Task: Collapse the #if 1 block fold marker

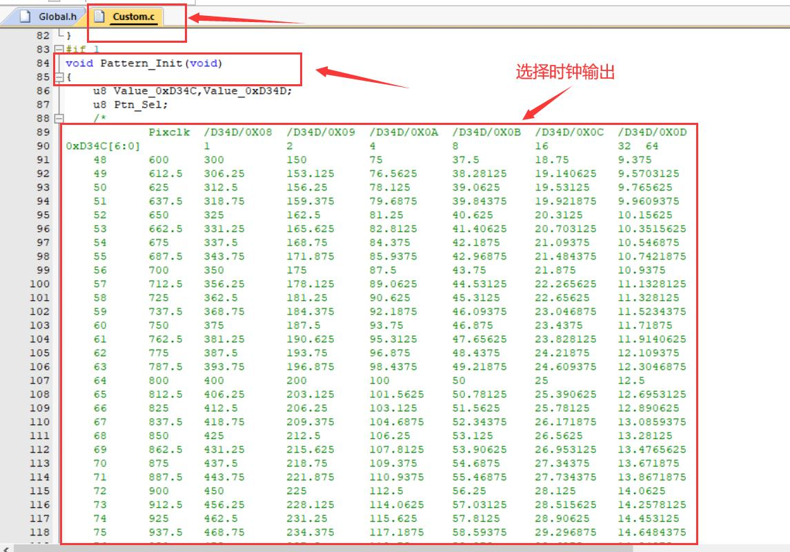Action: [59, 50]
